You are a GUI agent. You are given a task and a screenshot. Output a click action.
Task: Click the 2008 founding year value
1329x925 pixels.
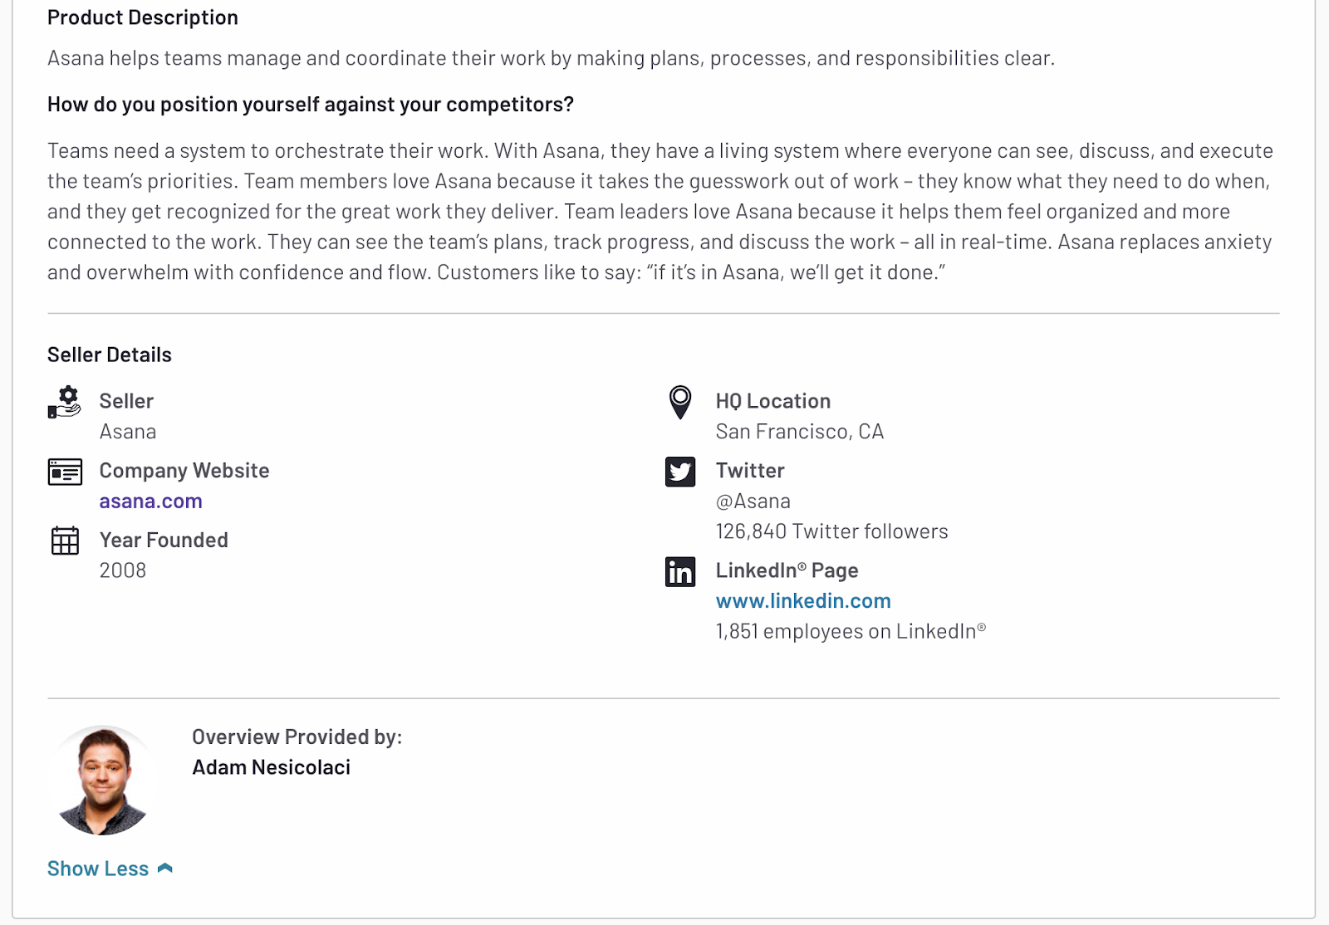(x=123, y=570)
